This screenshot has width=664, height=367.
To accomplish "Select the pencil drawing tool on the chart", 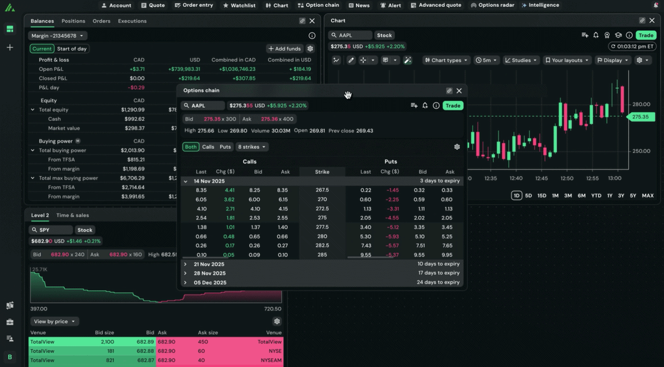I will [x=351, y=60].
